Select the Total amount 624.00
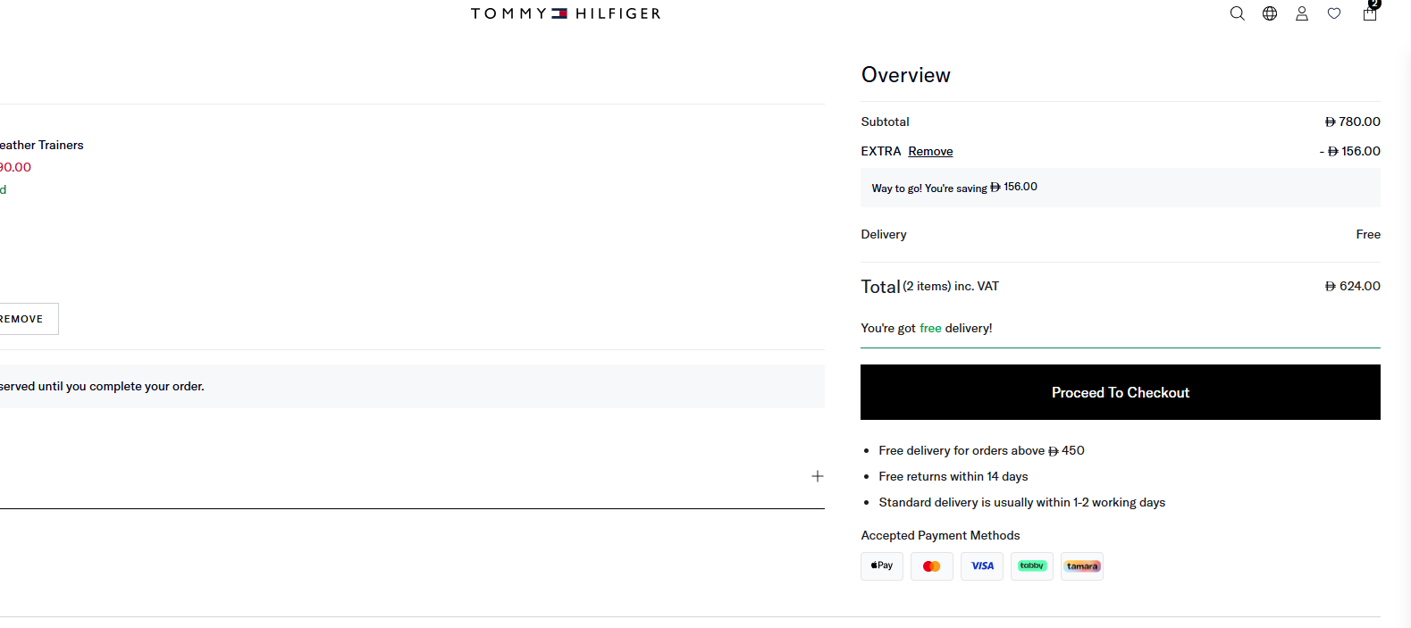Screen dimensions: 1411x628 [x=1353, y=286]
